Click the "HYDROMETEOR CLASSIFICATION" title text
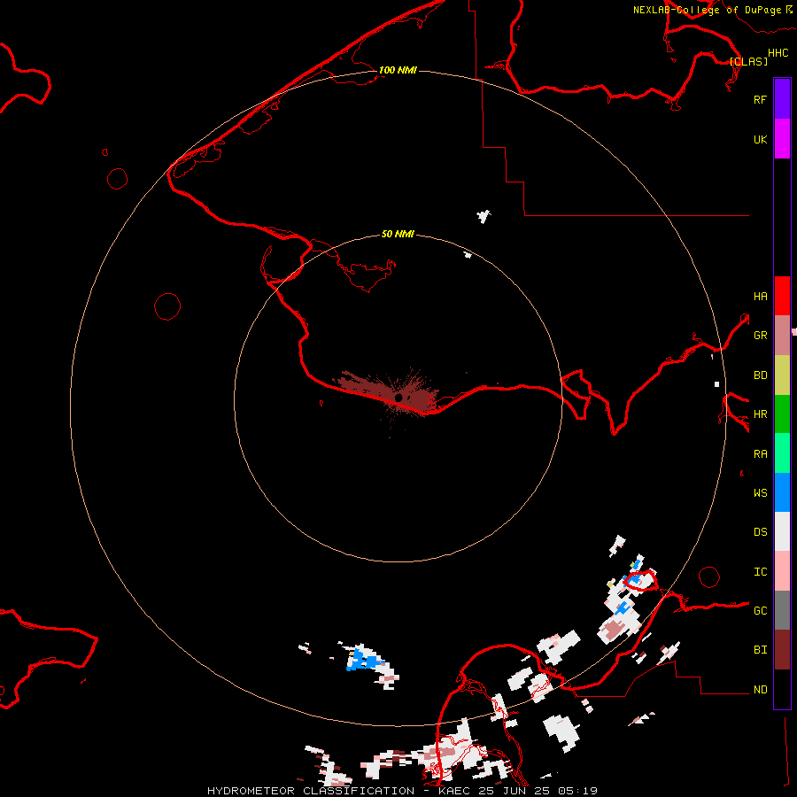 [311, 791]
